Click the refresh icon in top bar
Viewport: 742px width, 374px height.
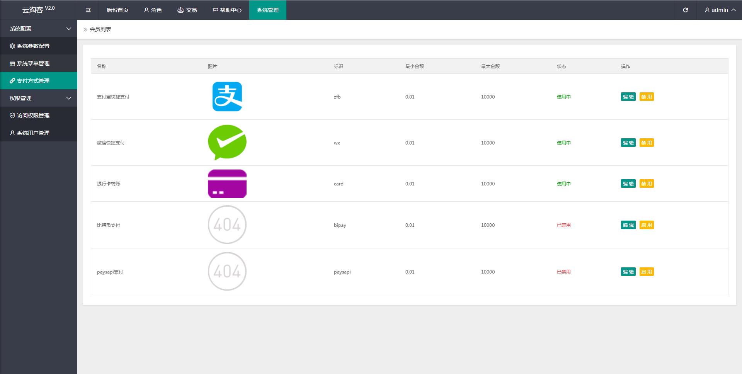(x=685, y=10)
